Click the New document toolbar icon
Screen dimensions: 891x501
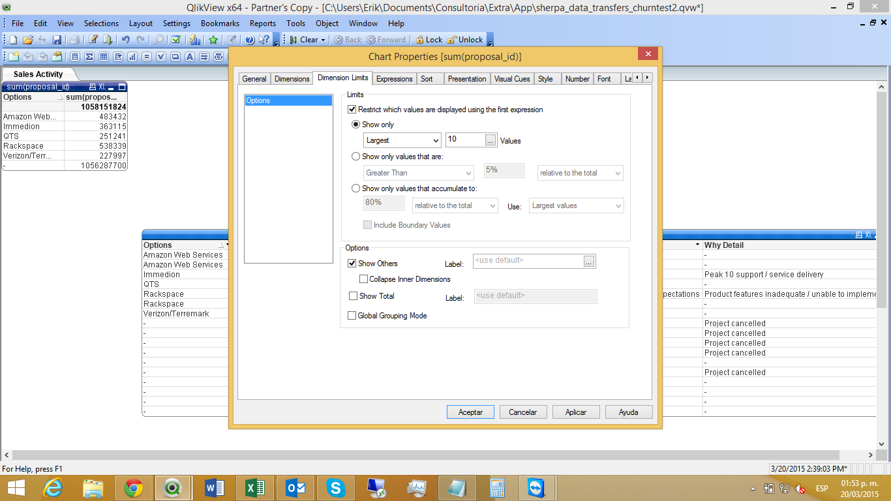[x=13, y=40]
